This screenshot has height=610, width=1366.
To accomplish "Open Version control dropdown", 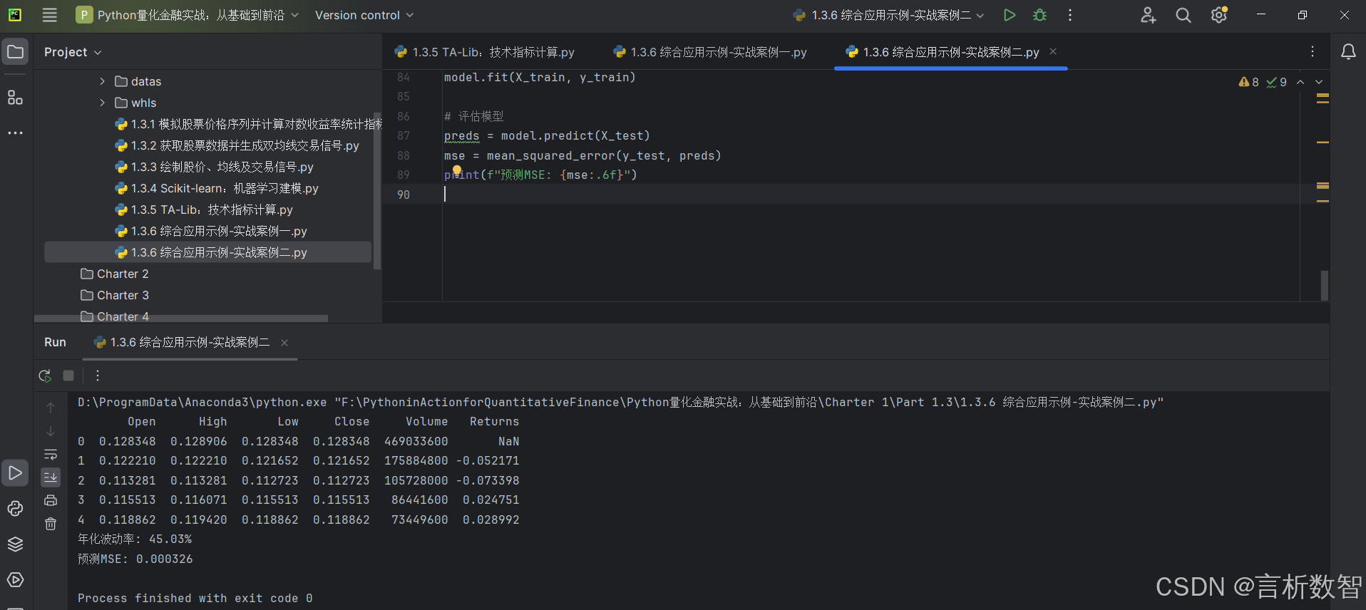I will click(x=364, y=15).
